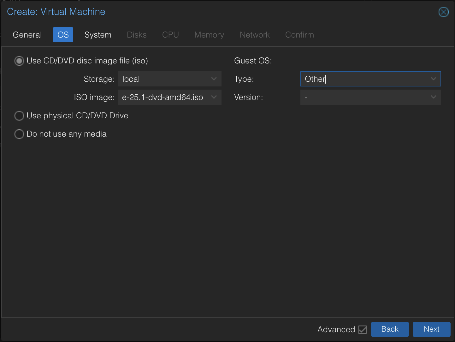Select the Confirm tab
Viewport: 455px width, 342px height.
pyautogui.click(x=299, y=35)
